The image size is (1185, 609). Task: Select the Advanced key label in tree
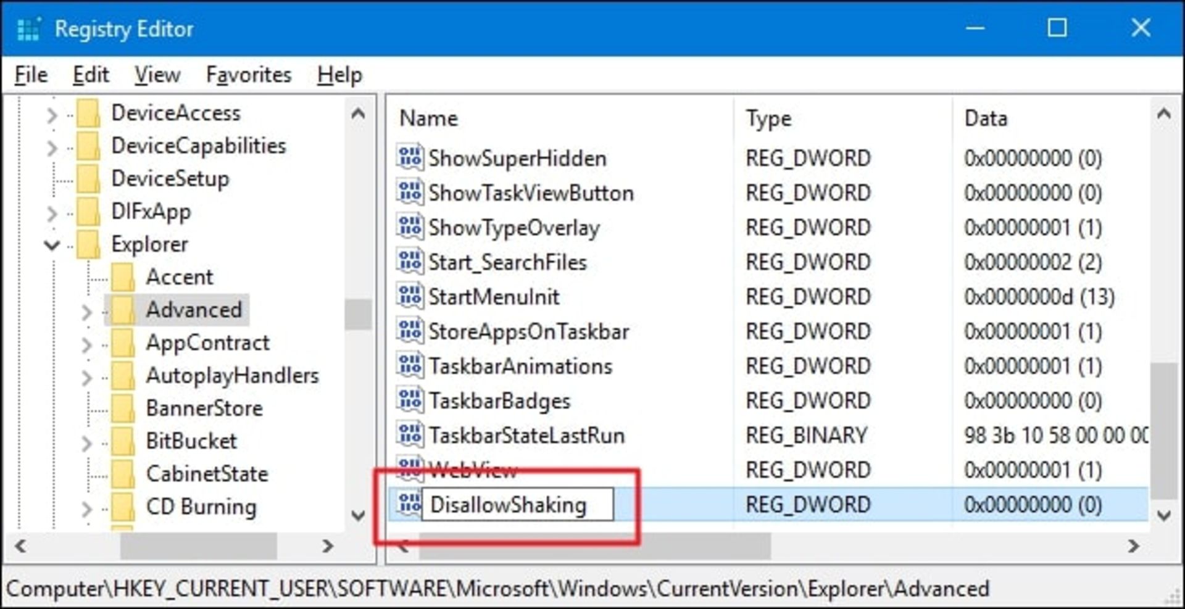point(194,310)
